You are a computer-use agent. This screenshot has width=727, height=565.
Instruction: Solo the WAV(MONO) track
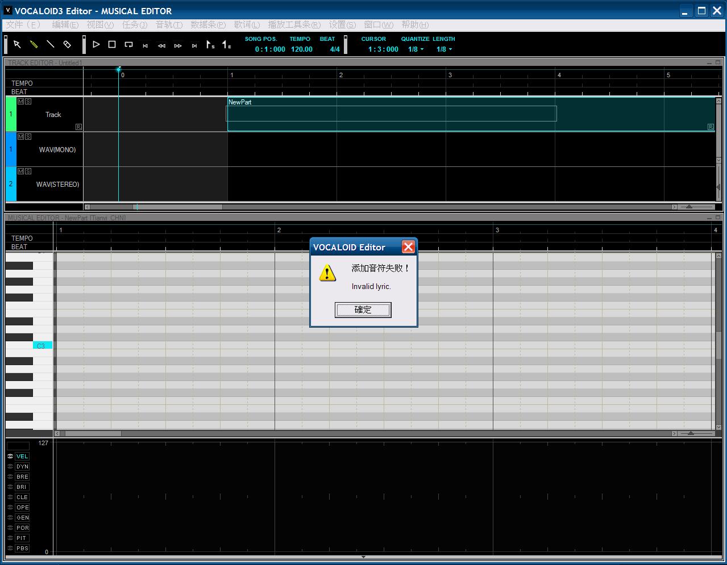coord(28,137)
